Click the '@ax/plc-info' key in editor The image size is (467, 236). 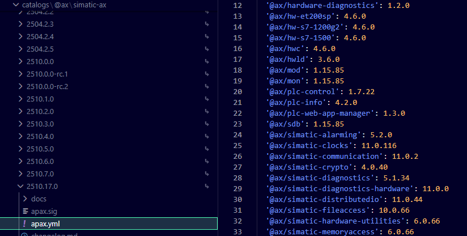296,102
